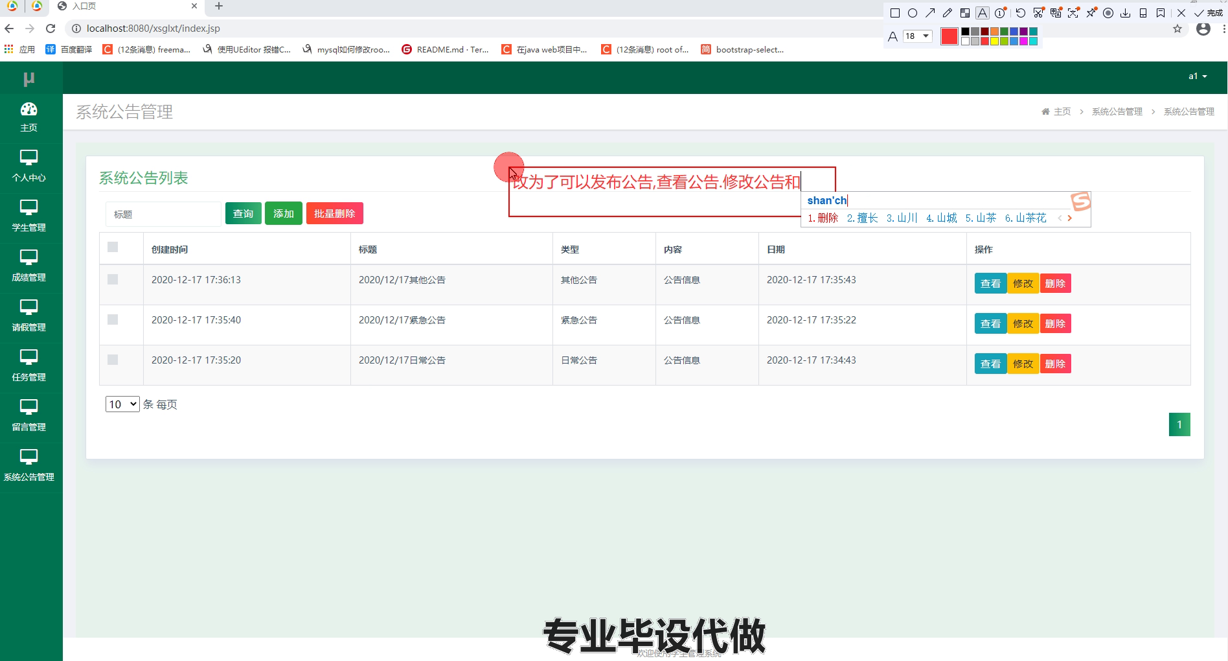Select the pencil drawing tool
This screenshot has width=1228, height=661.
948,13
